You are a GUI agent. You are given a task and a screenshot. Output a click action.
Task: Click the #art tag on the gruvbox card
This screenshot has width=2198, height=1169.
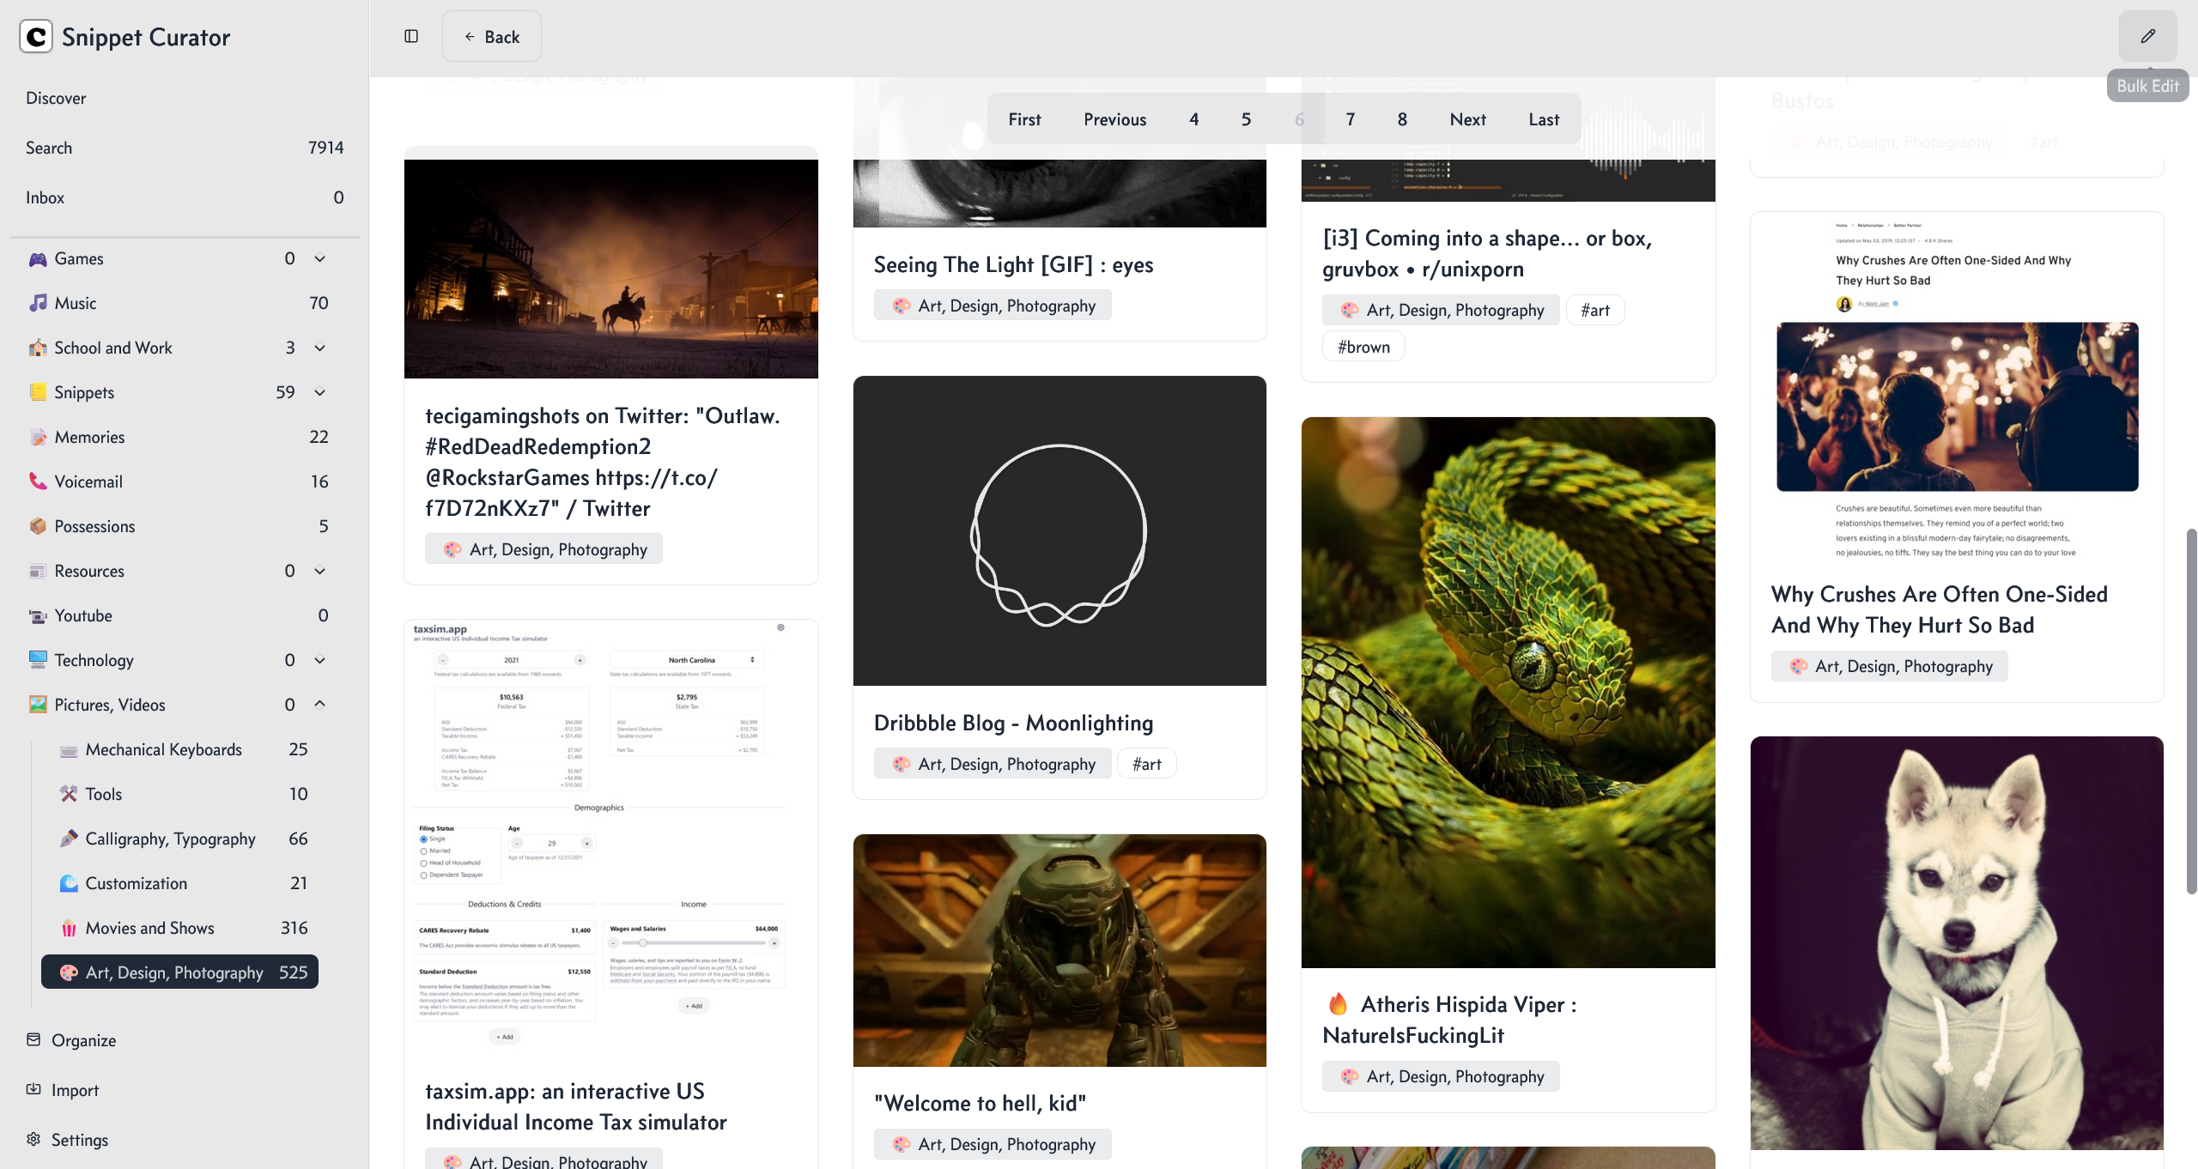pyautogui.click(x=1594, y=310)
